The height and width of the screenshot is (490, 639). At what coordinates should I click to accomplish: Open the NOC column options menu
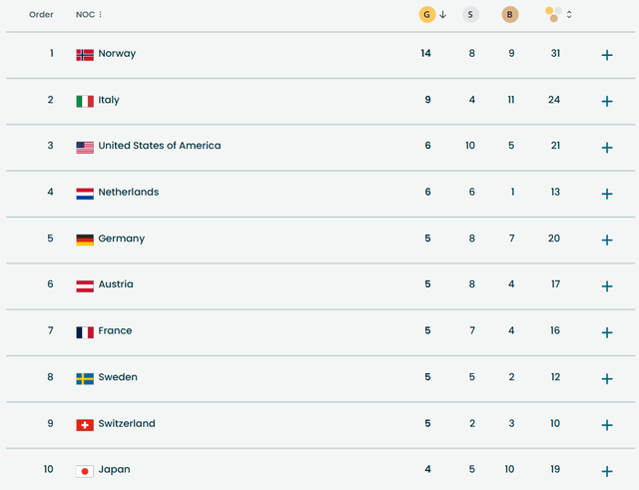point(101,15)
